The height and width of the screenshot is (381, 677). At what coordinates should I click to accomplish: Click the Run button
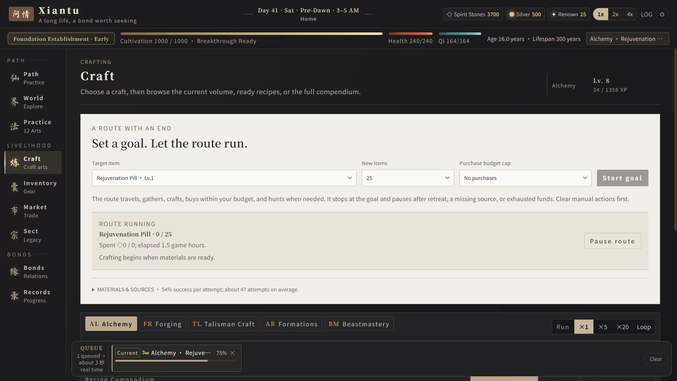562,327
